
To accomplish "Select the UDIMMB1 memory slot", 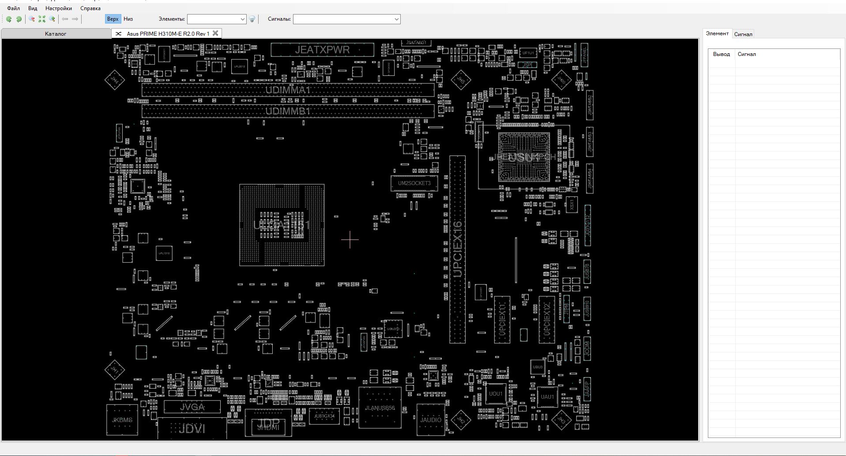I will click(x=288, y=111).
